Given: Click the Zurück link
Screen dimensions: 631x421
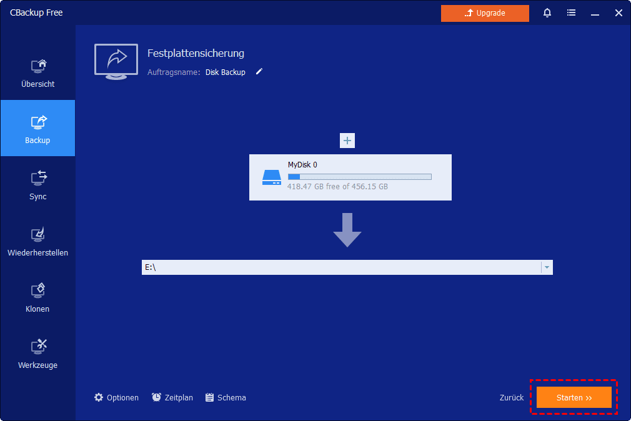Looking at the screenshot, I should [511, 397].
